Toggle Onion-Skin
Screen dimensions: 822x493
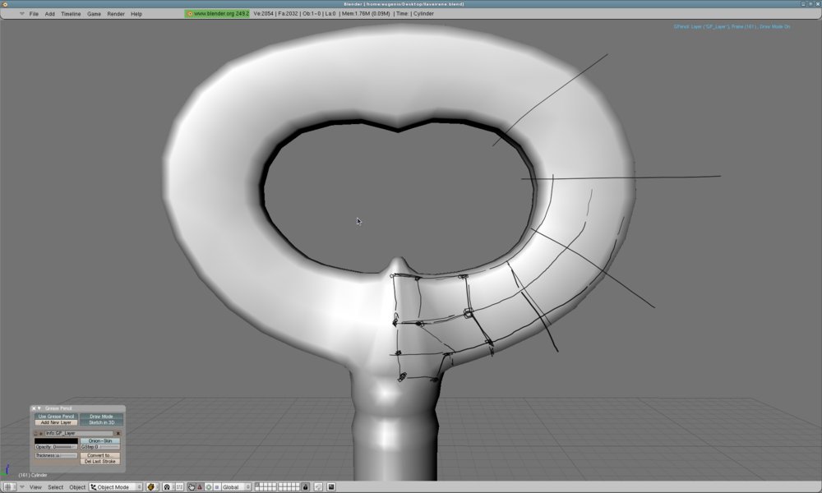pos(100,440)
